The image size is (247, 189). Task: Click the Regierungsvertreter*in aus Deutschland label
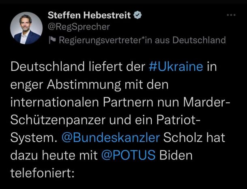(x=142, y=40)
